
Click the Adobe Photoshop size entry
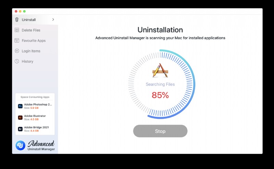click(32, 108)
